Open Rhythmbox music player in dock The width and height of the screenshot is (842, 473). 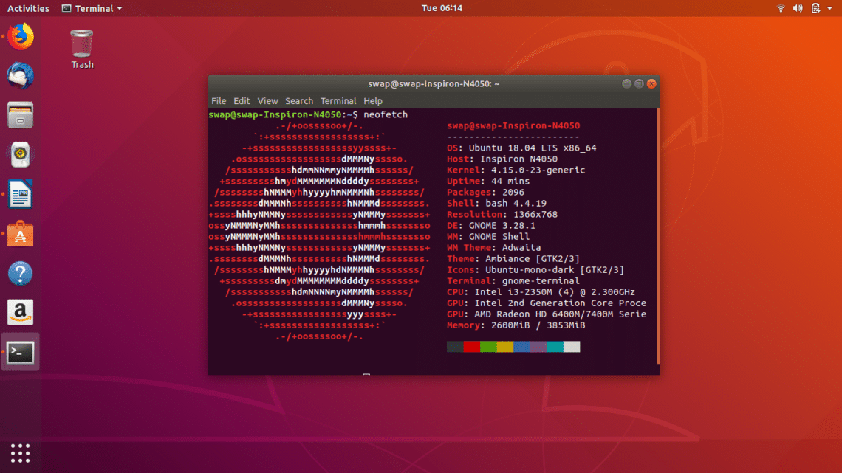21,155
